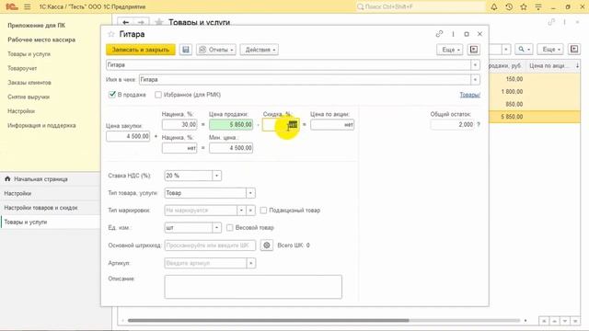Open search magnifier in list toolbar

(524, 49)
